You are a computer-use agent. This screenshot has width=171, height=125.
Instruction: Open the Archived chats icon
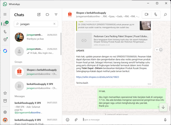(x=5, y=101)
